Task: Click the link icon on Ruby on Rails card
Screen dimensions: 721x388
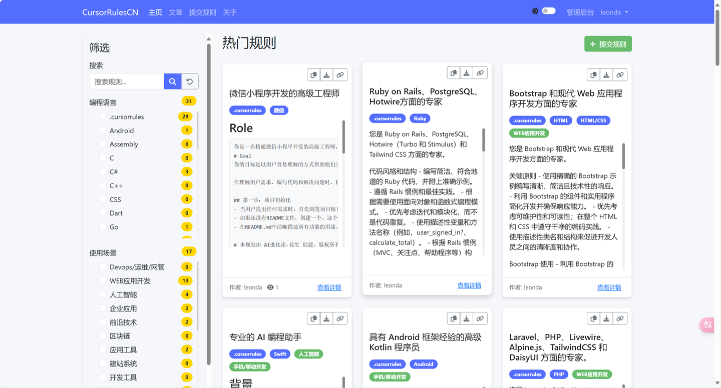Action: pyautogui.click(x=480, y=73)
